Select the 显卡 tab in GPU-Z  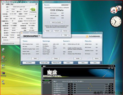coord(3,4)
